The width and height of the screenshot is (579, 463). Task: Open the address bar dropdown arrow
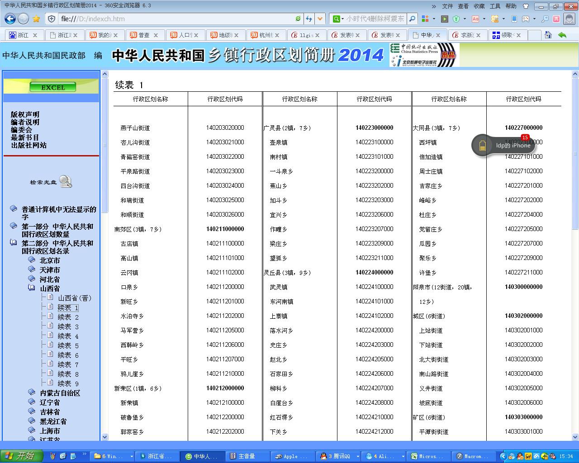pyautogui.click(x=320, y=19)
